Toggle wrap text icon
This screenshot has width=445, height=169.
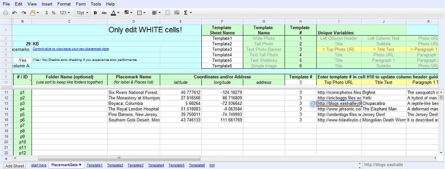pos(176,13)
